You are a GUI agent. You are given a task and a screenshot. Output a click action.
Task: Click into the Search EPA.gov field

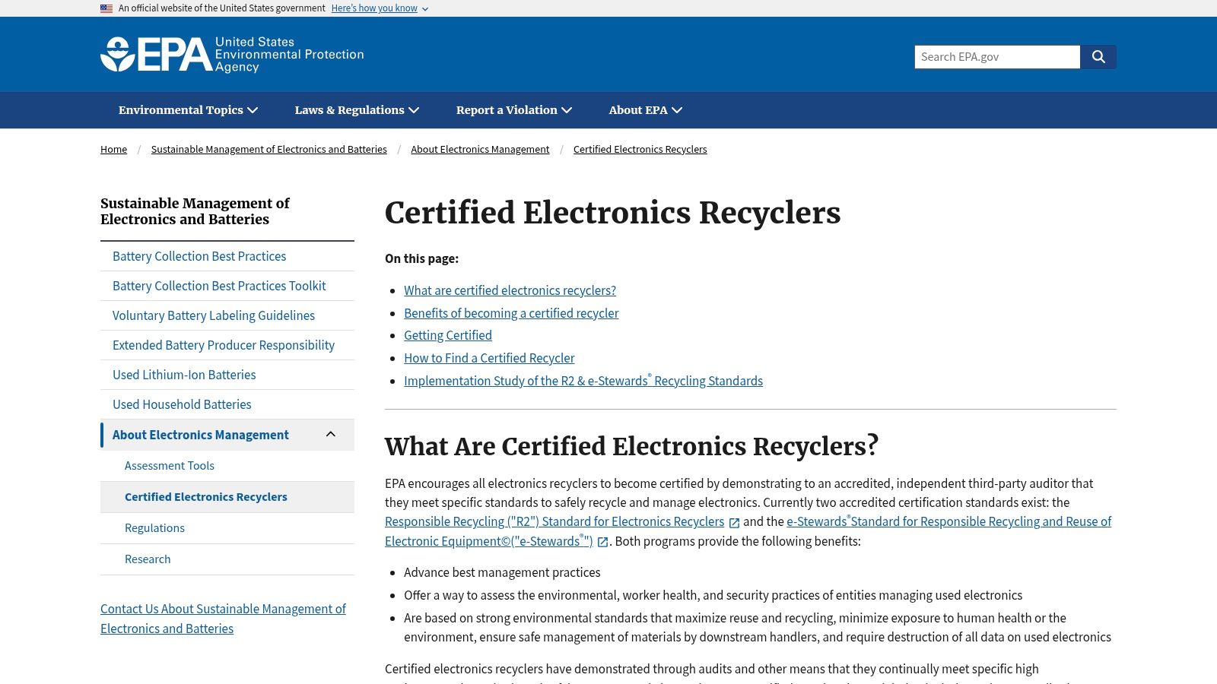click(997, 57)
